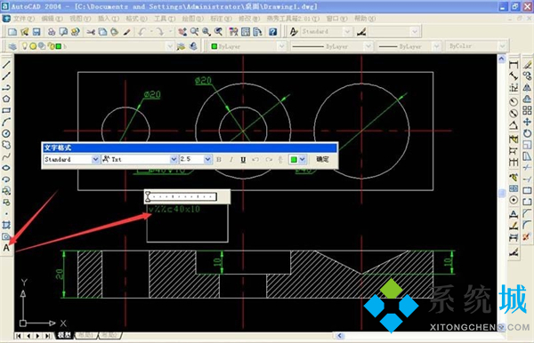Viewport: 534px width, 343px height.
Task: Toggle Bold in text format bar
Action: 219,159
